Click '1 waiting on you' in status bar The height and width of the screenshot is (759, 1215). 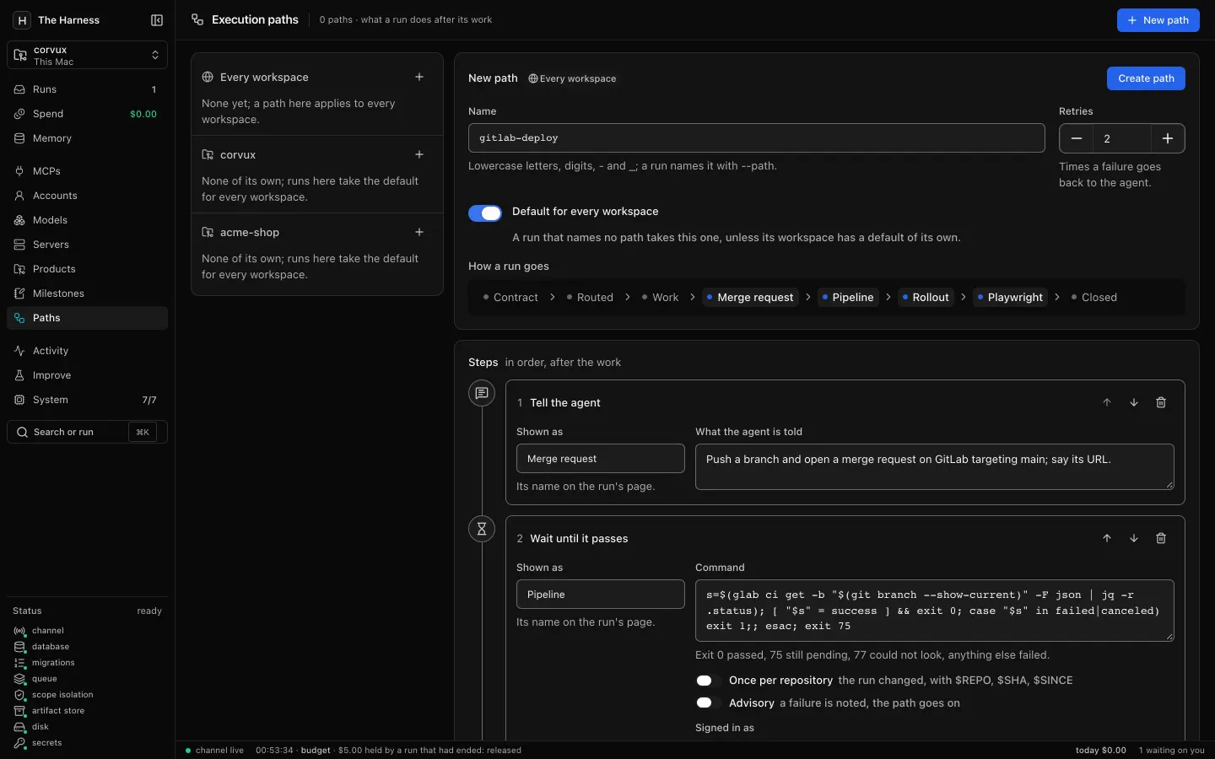(x=1172, y=751)
